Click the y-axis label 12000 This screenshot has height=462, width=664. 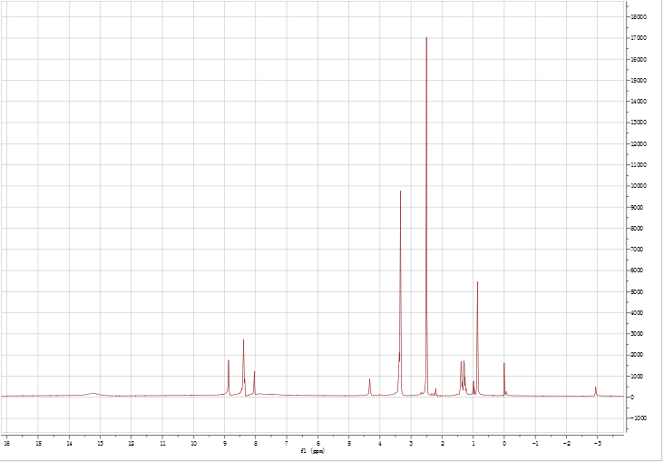[639, 143]
